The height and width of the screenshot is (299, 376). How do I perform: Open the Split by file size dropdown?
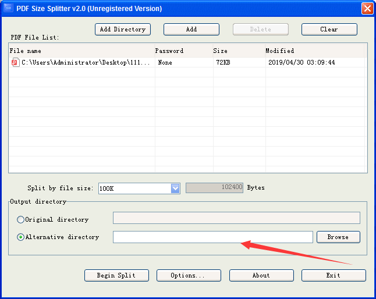[175, 188]
